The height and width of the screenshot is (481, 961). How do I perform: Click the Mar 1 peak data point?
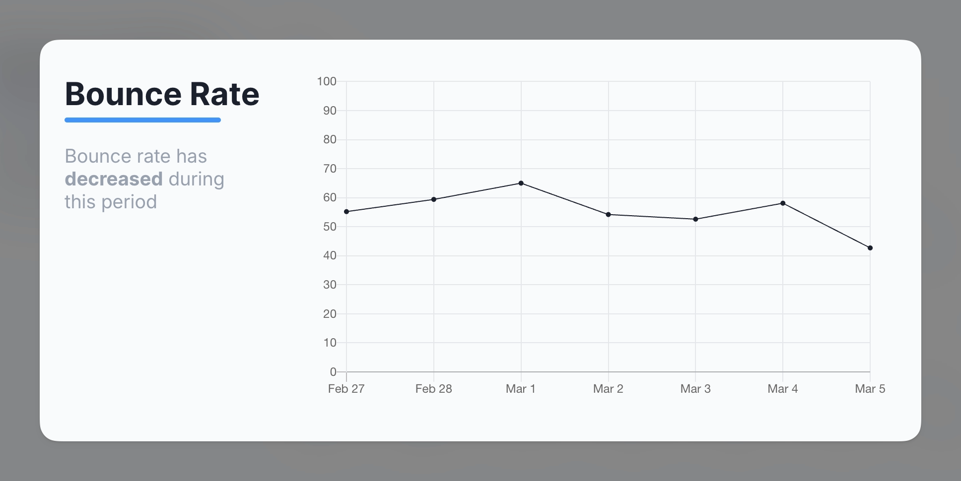(521, 183)
